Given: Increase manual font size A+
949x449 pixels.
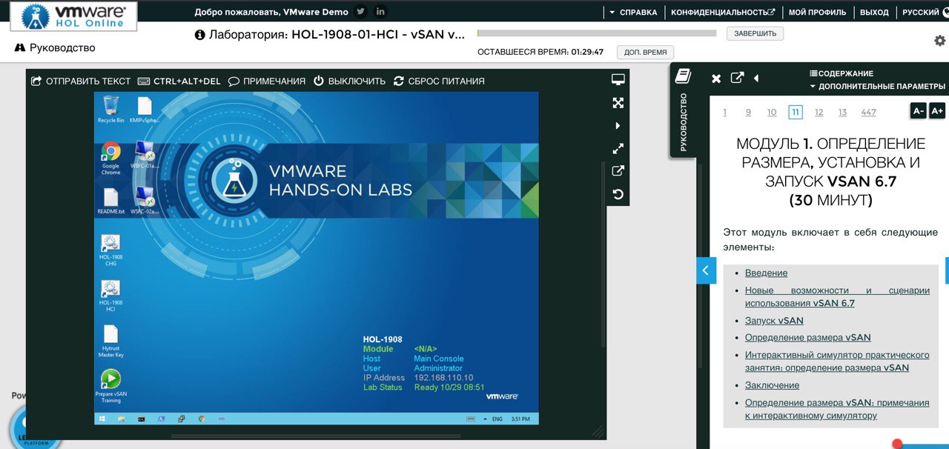Looking at the screenshot, I should point(937,110).
